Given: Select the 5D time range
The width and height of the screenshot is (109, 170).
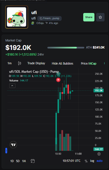Looking at the screenshot, I should pyautogui.click(x=18, y=161).
